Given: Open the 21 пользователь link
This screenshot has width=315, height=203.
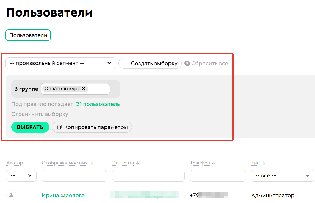Looking at the screenshot, I should (97, 104).
